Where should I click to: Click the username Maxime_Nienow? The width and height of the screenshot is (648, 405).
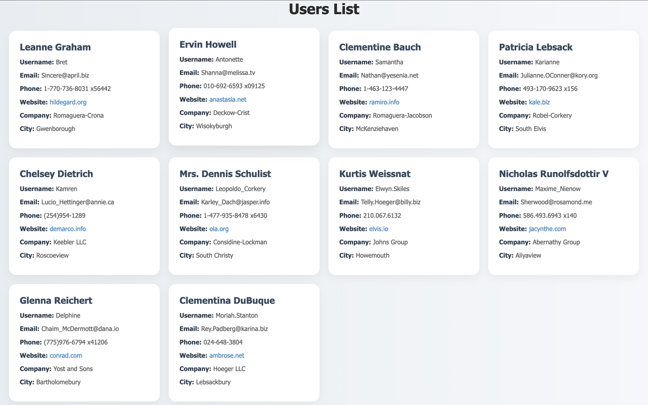click(x=558, y=189)
